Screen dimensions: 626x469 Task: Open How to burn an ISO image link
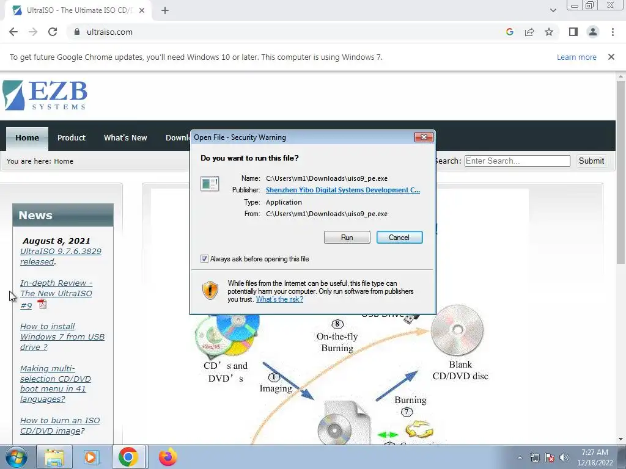tap(60, 426)
